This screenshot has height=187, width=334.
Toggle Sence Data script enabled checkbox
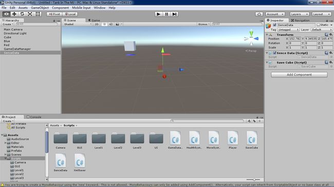click(x=274, y=53)
